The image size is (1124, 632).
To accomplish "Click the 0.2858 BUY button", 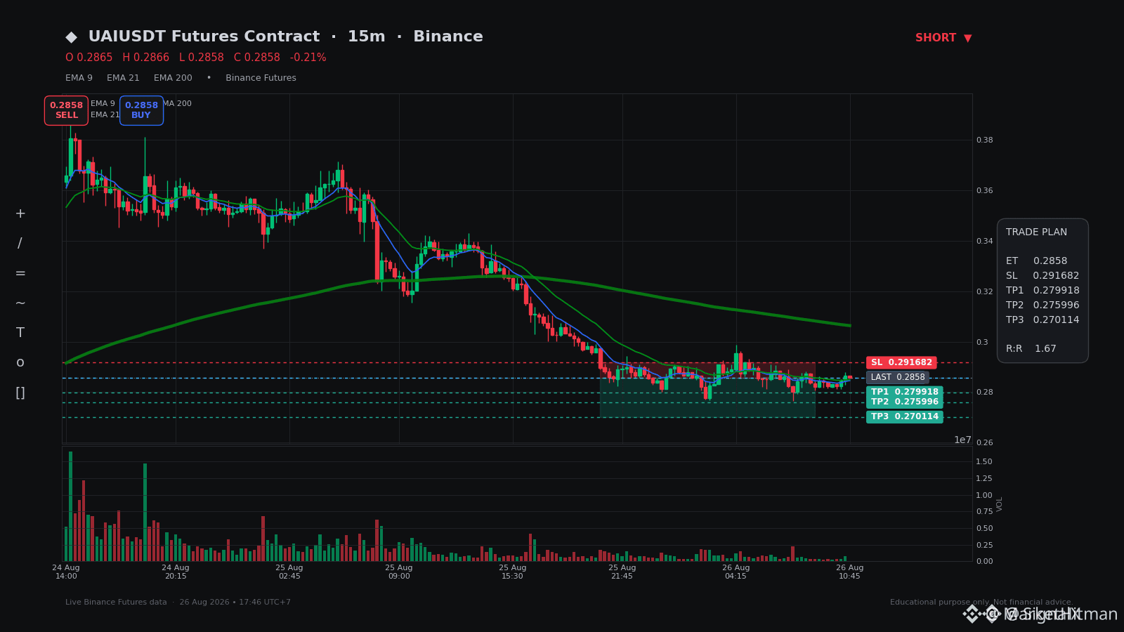I will click(141, 110).
